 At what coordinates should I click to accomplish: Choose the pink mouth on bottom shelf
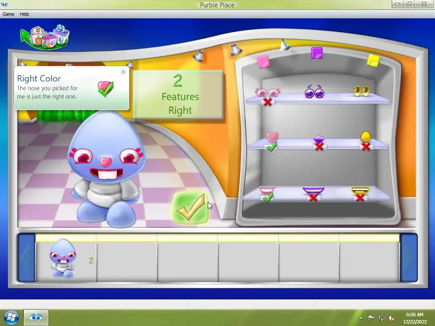tap(267, 190)
